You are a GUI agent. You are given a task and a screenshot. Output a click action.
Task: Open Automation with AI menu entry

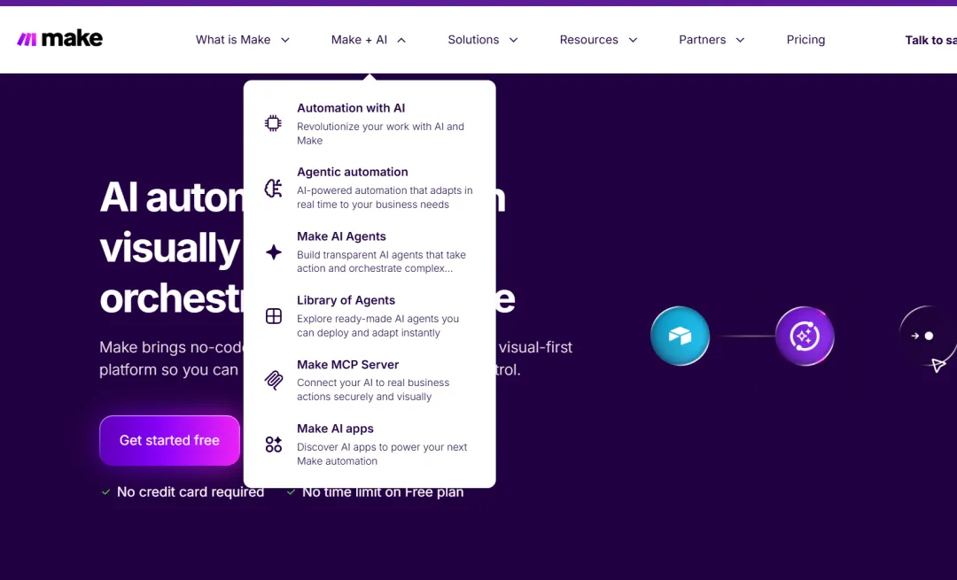(x=370, y=124)
